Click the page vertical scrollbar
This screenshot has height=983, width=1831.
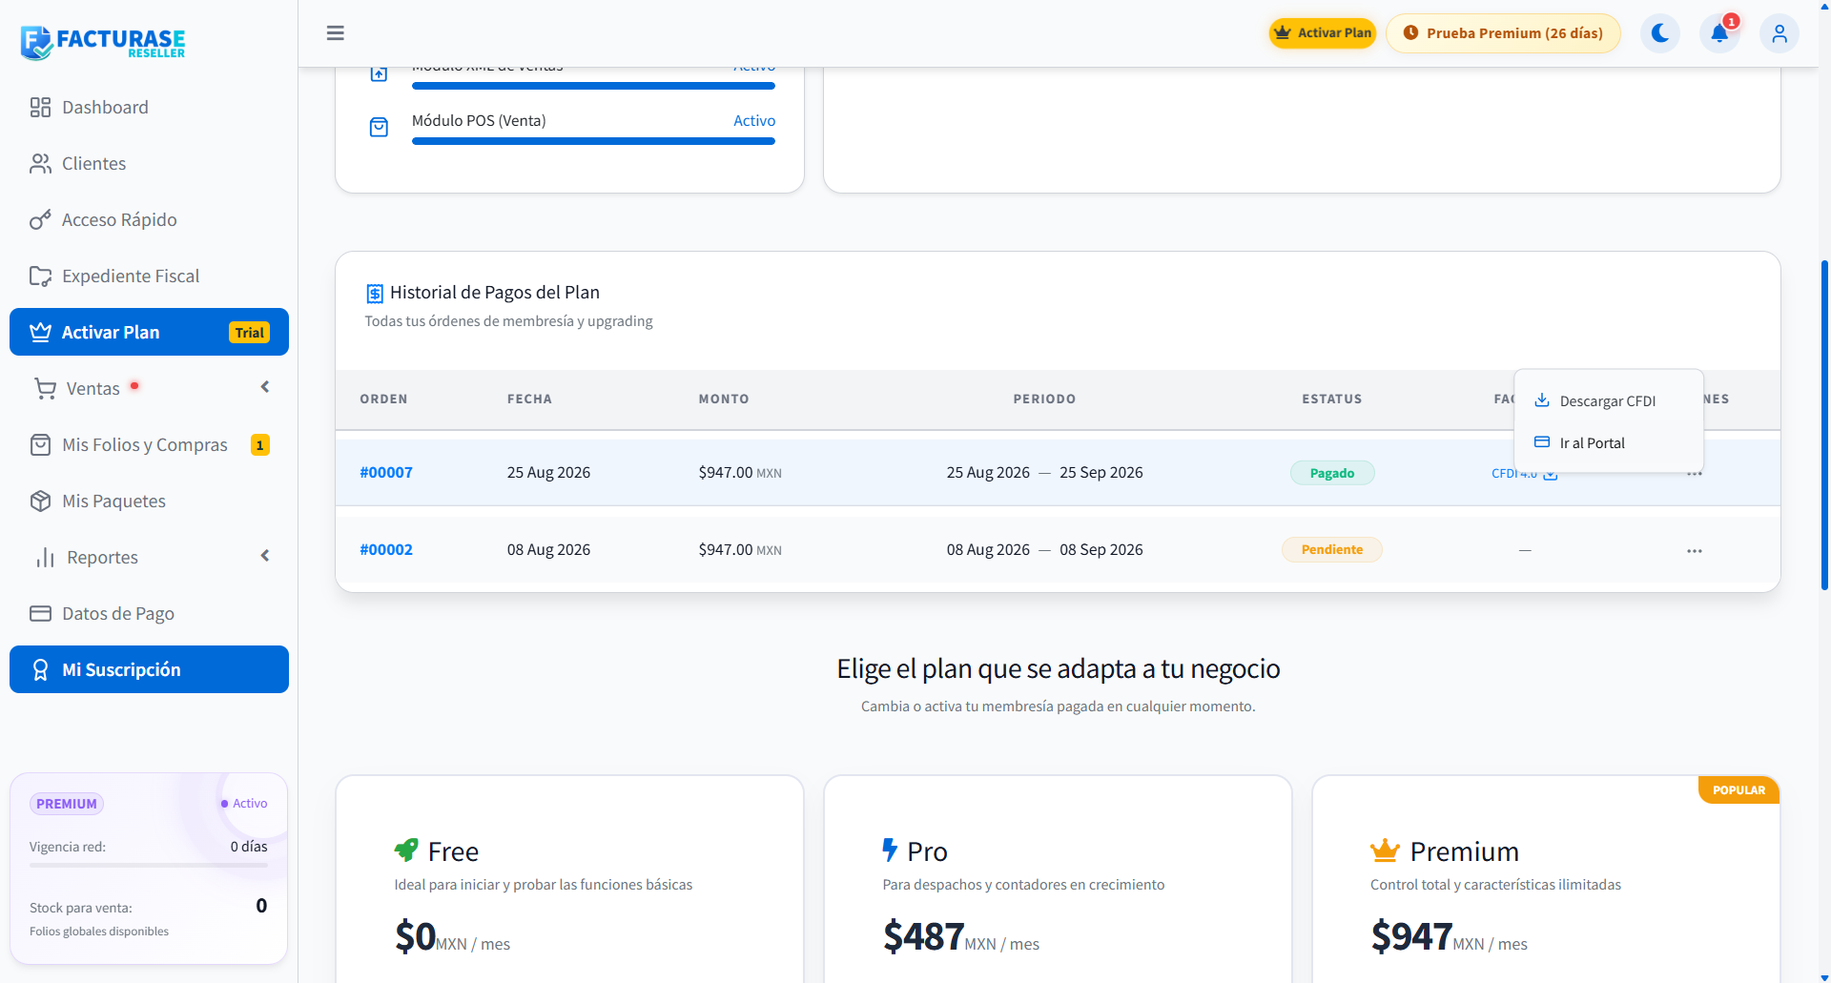(1824, 424)
